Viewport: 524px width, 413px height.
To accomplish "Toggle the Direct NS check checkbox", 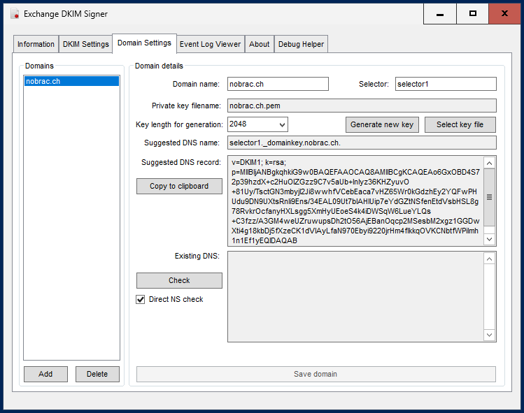I will (x=141, y=300).
